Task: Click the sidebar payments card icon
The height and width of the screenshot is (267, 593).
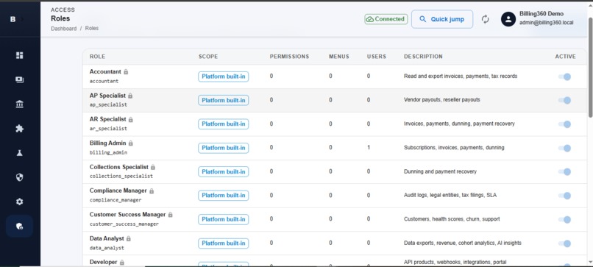Action: pyautogui.click(x=19, y=79)
